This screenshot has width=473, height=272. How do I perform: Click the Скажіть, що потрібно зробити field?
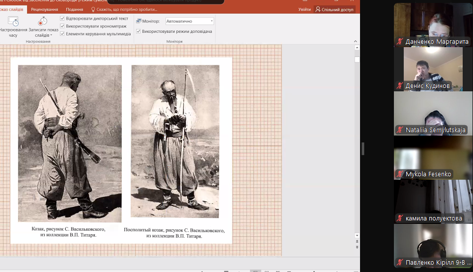pos(127,9)
